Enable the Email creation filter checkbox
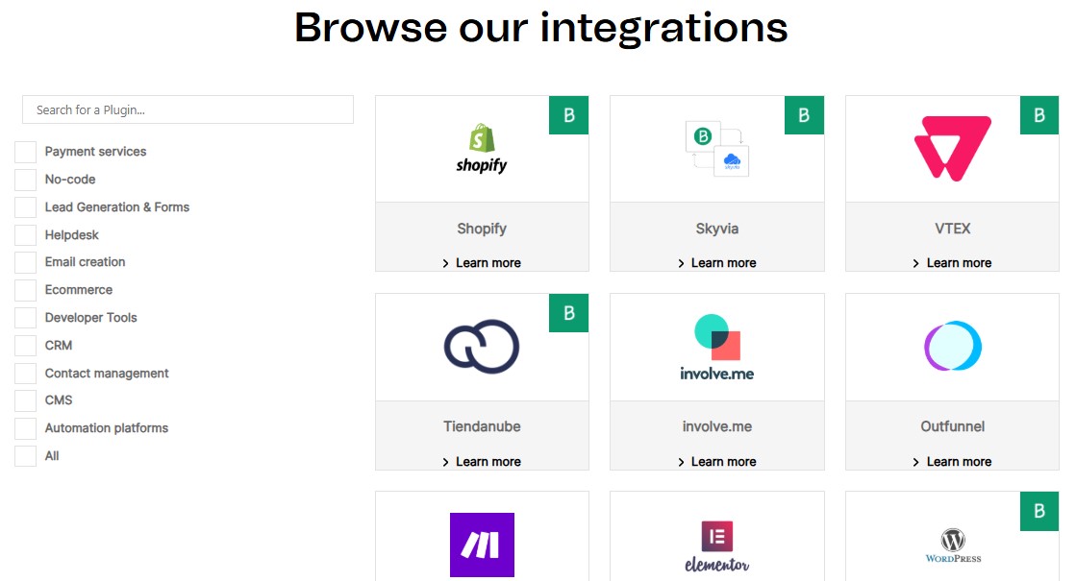Viewport: 1076px width, 581px height. pyautogui.click(x=25, y=262)
